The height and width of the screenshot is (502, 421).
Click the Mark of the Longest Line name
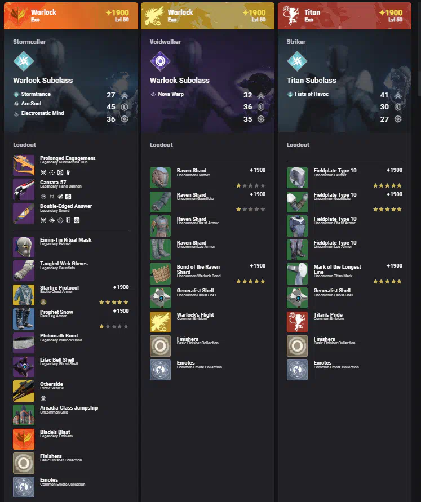tap(337, 269)
